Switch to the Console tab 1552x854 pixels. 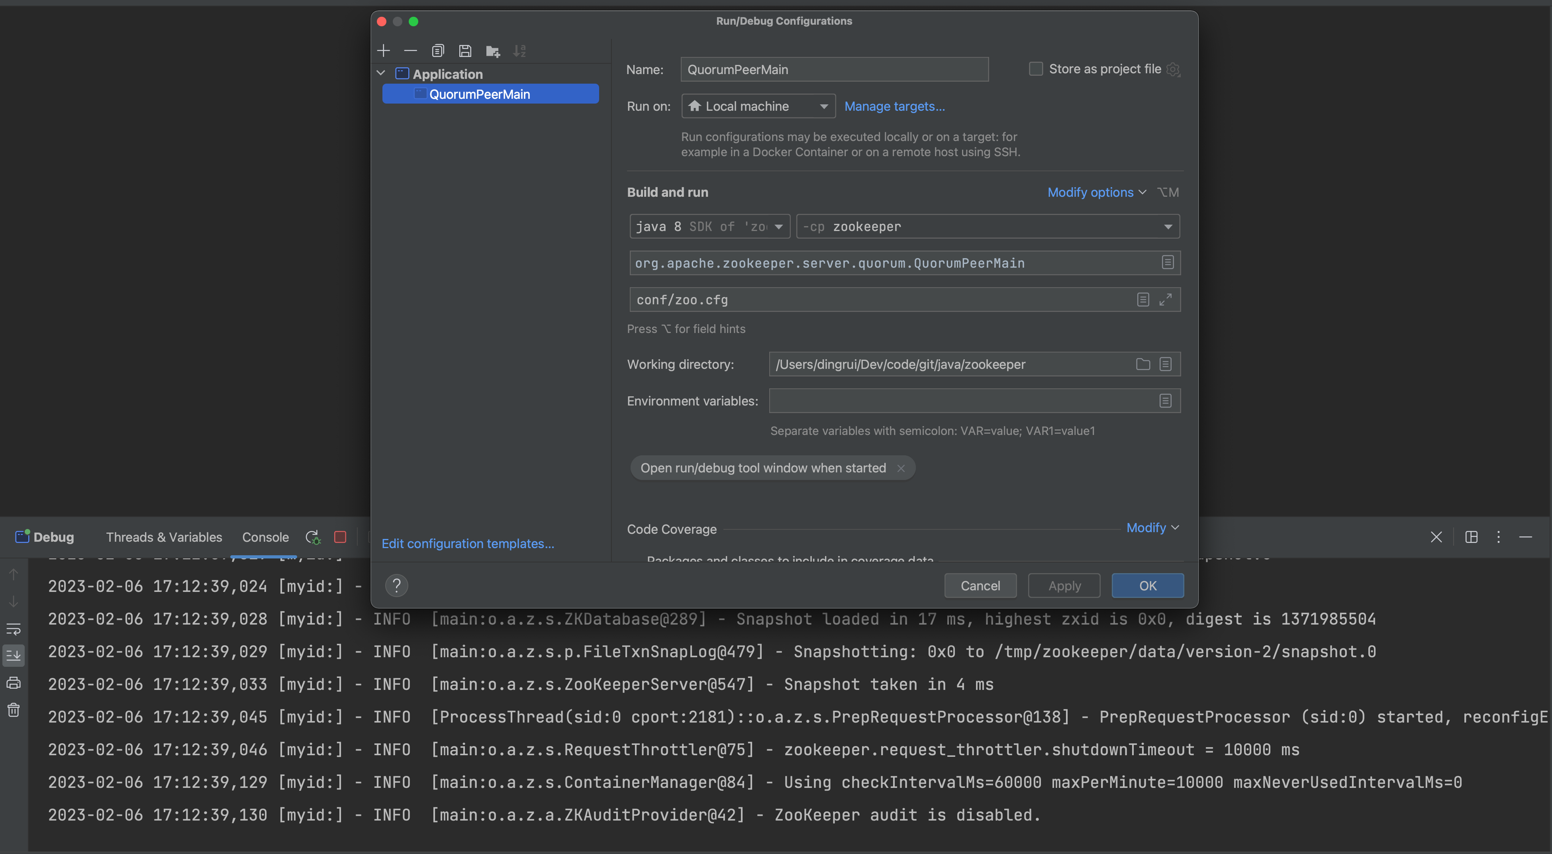265,537
